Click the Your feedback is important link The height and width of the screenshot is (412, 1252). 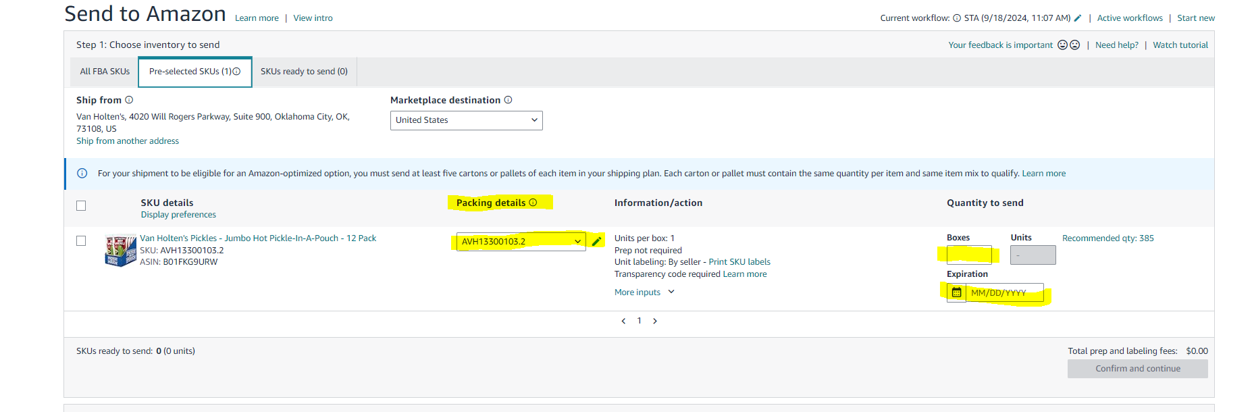(1000, 45)
